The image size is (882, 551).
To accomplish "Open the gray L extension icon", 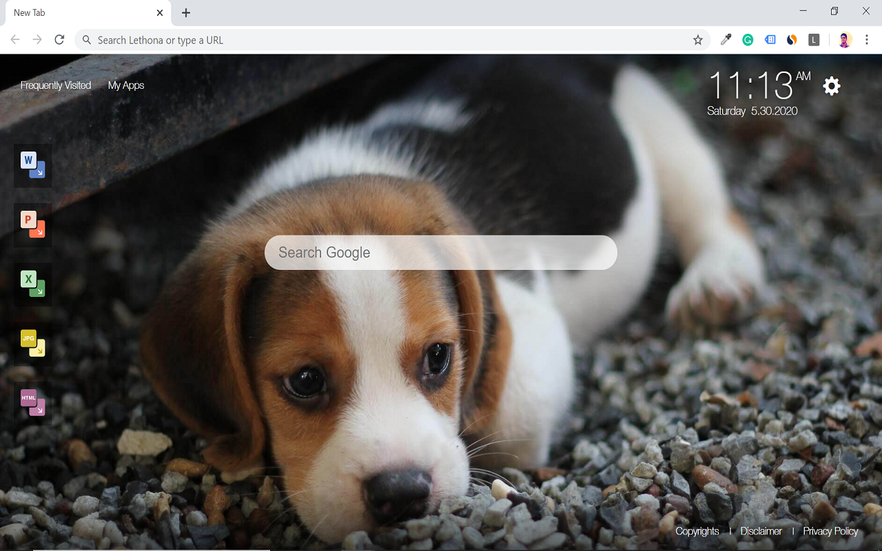I will [x=814, y=39].
